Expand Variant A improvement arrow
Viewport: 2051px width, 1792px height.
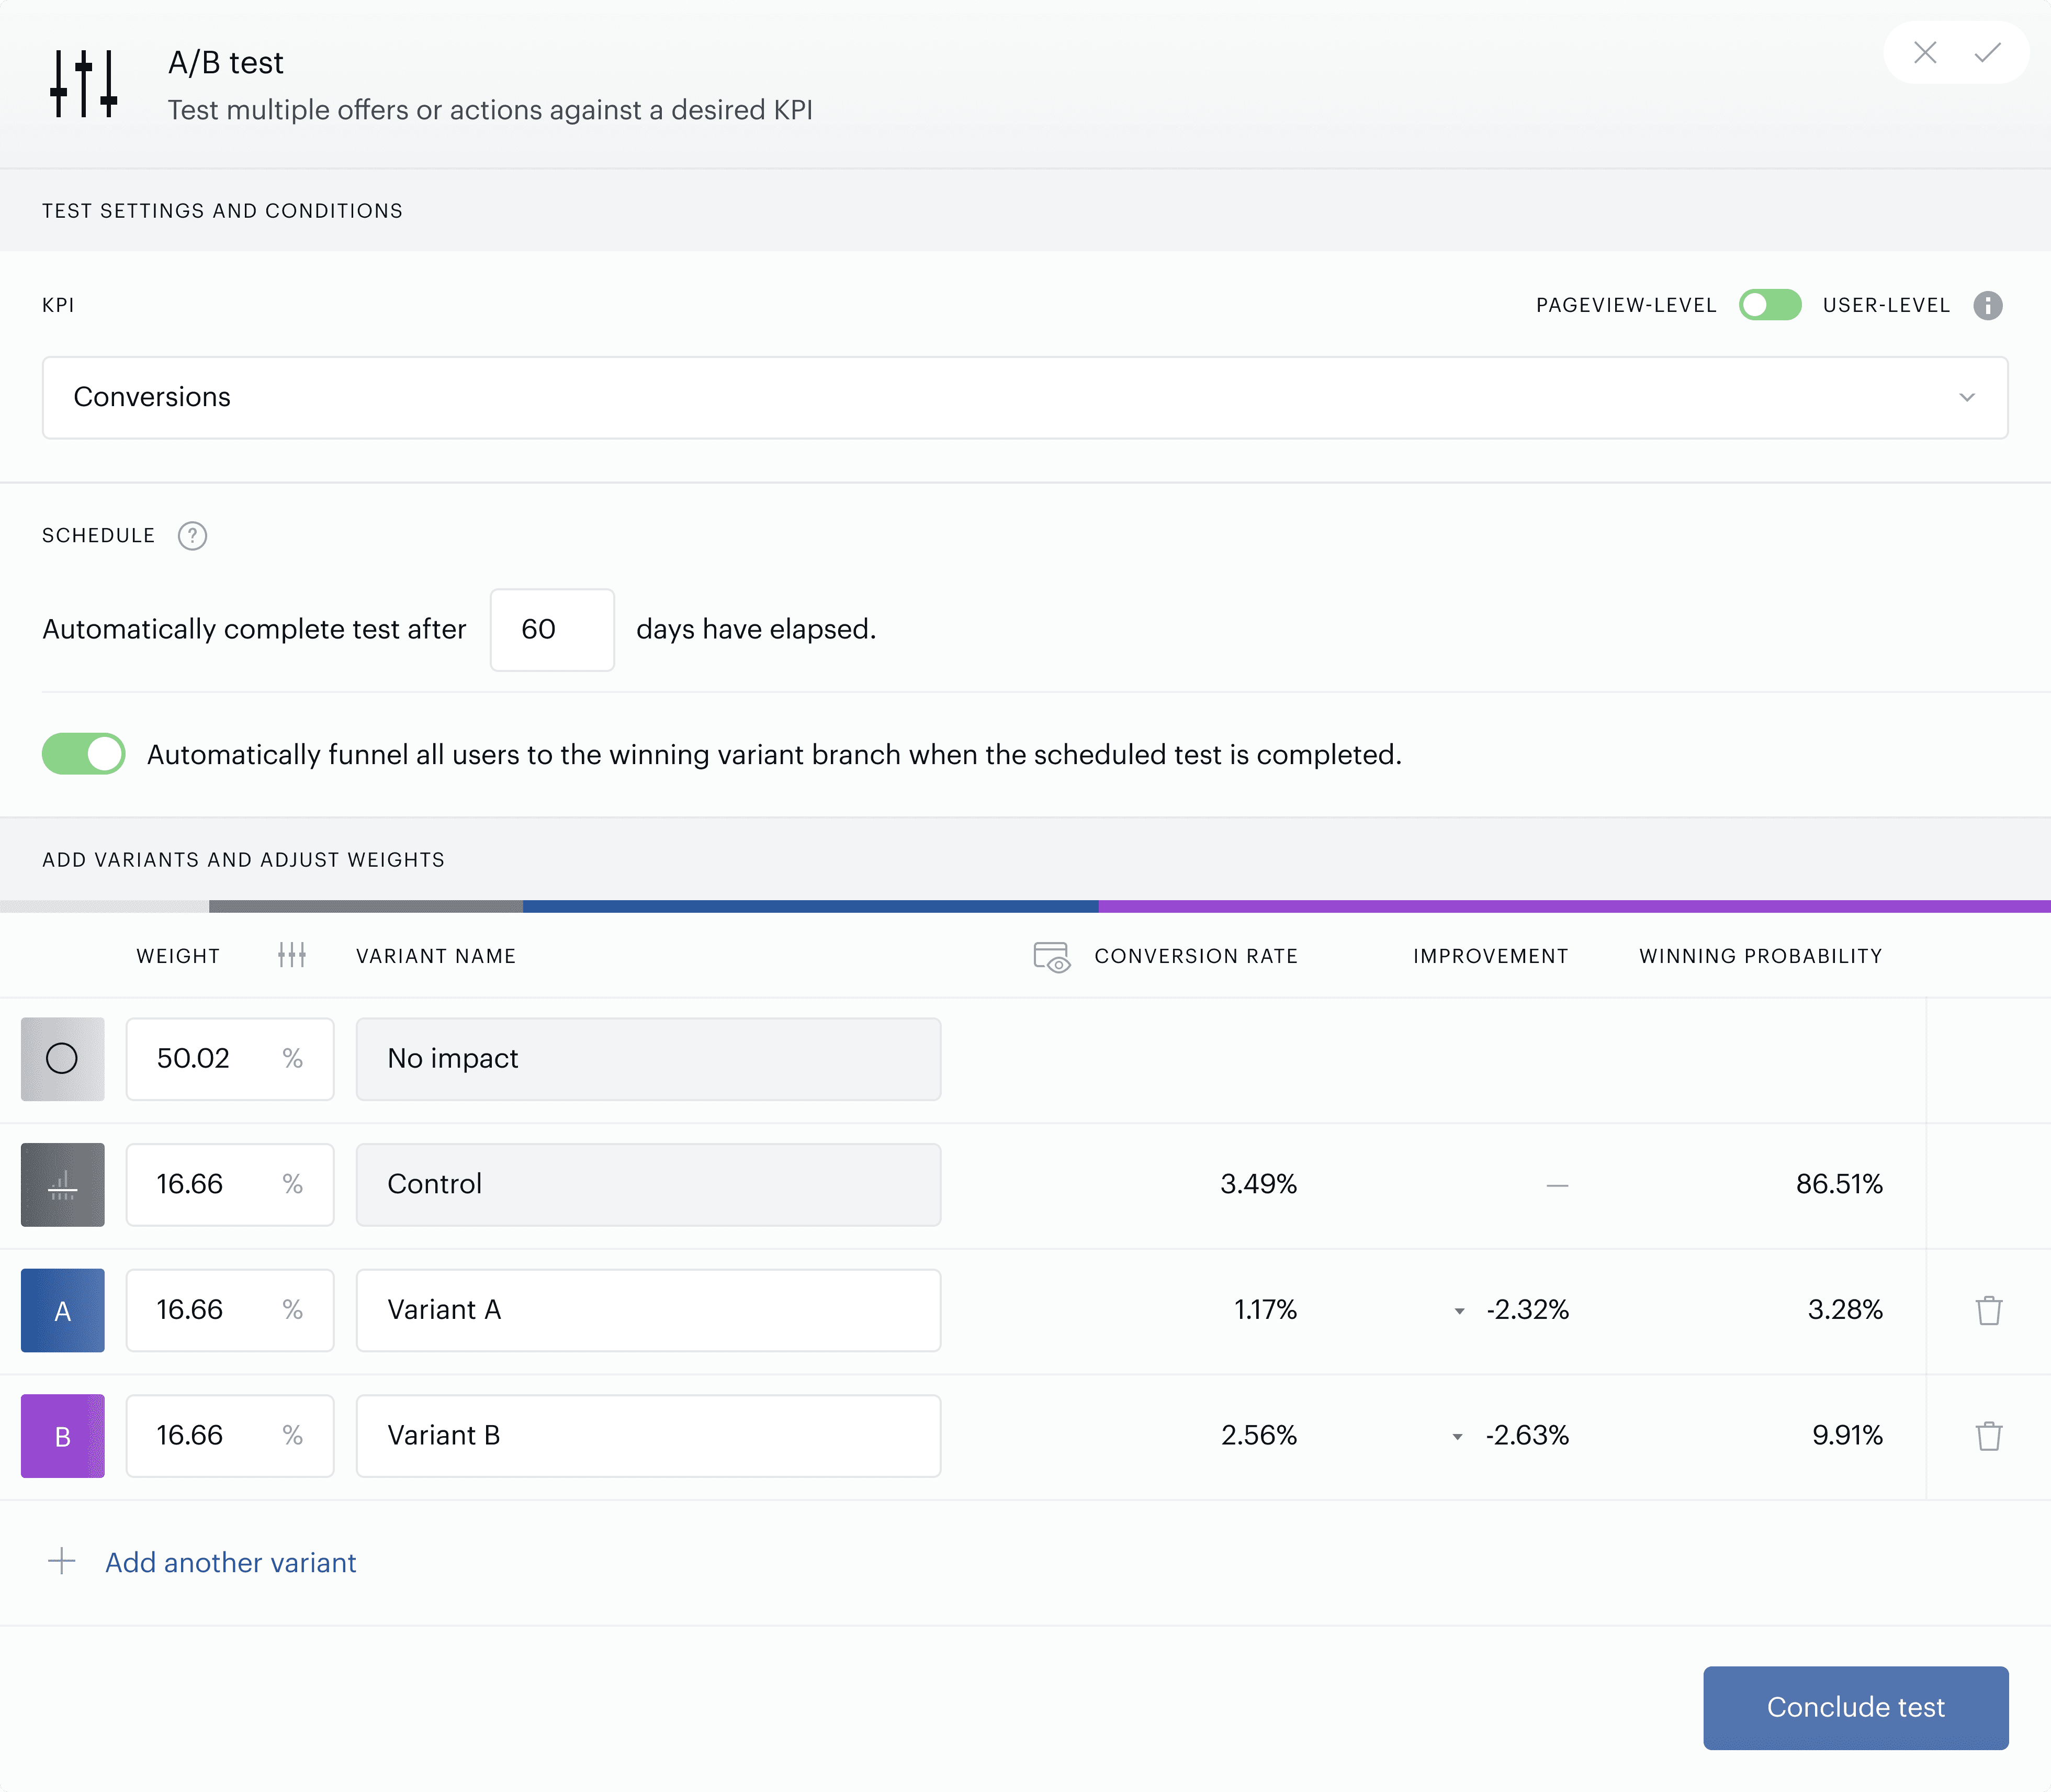1459,1311
